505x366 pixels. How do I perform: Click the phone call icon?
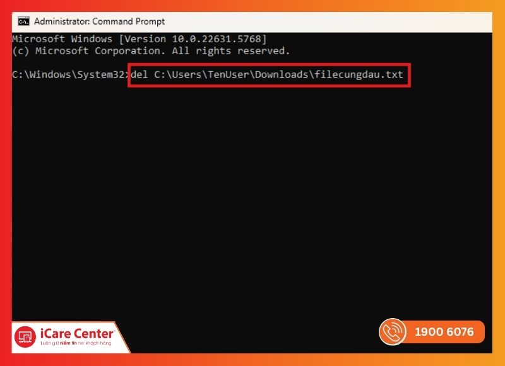click(x=392, y=331)
